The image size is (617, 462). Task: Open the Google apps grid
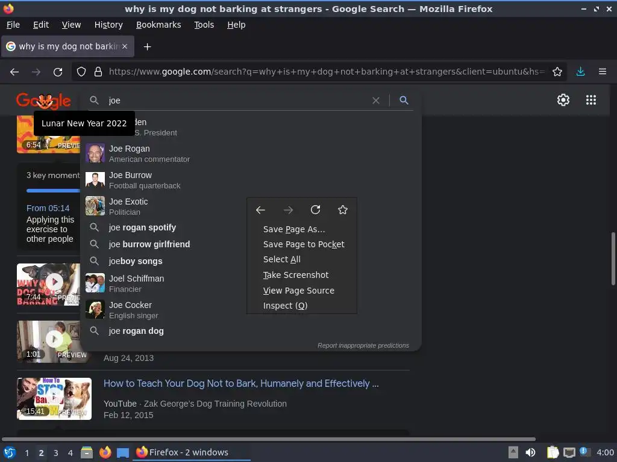tap(591, 100)
